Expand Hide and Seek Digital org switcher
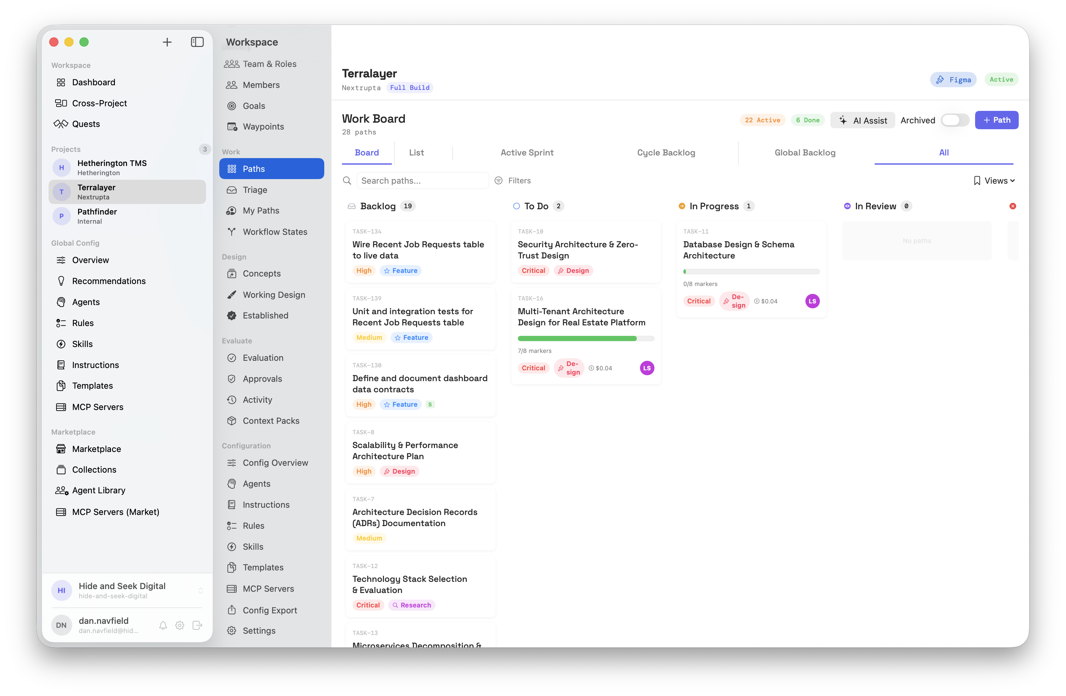The height and width of the screenshot is (696, 1066). [200, 590]
